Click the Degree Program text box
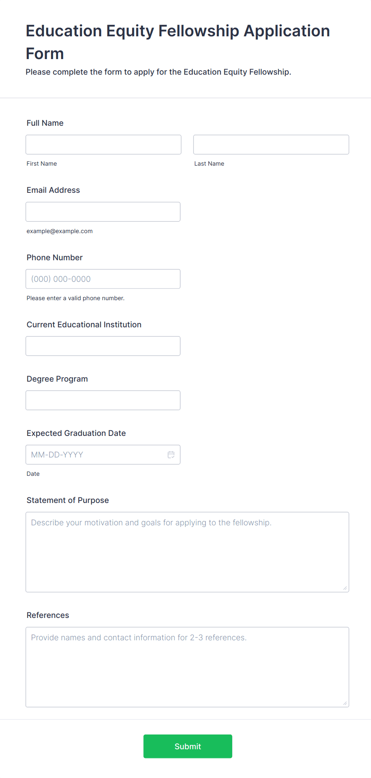The image size is (371, 778). 103,400
